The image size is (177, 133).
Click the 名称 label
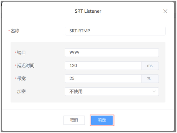(15, 31)
